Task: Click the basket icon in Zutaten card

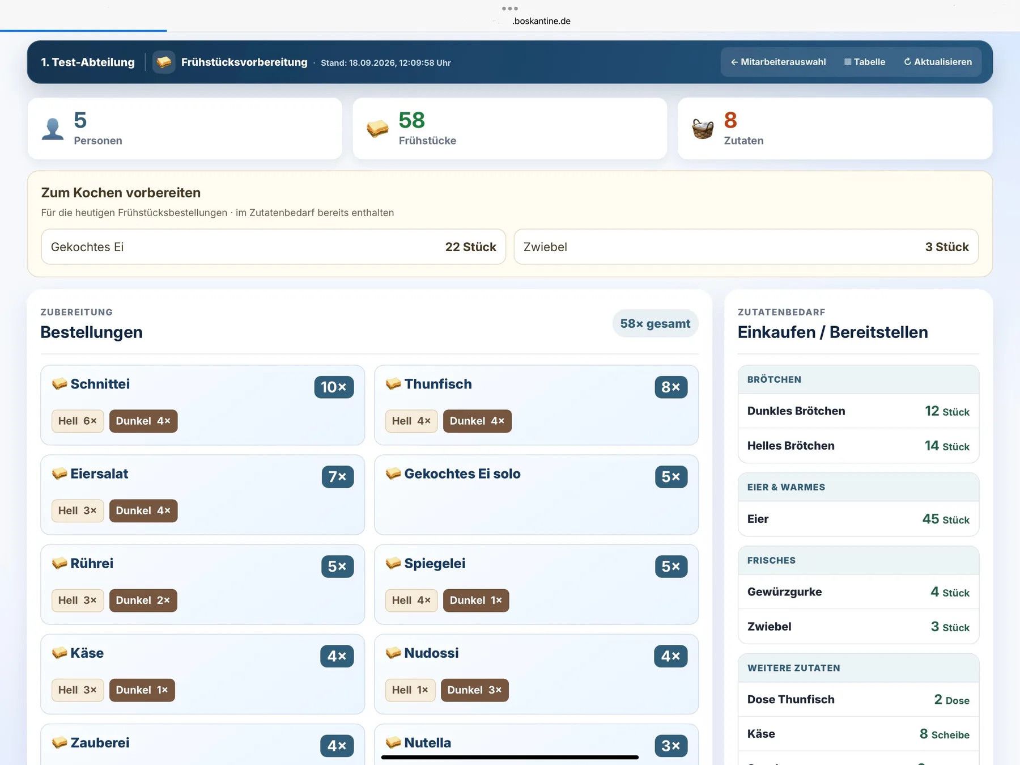Action: click(x=703, y=129)
